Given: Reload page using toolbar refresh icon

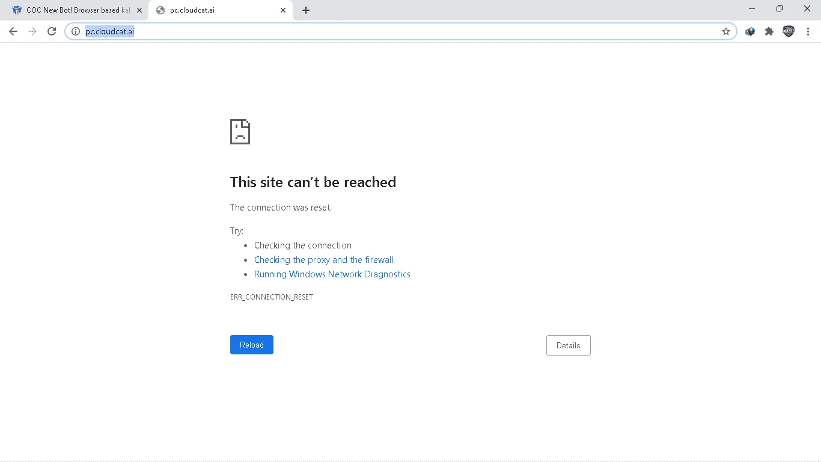Looking at the screenshot, I should click(x=52, y=31).
